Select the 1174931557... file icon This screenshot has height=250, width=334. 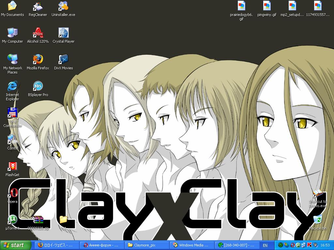pos(318,8)
